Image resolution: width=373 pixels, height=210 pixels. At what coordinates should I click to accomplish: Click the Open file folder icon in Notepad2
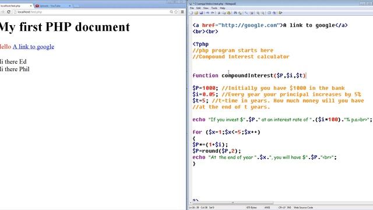[x=196, y=13]
